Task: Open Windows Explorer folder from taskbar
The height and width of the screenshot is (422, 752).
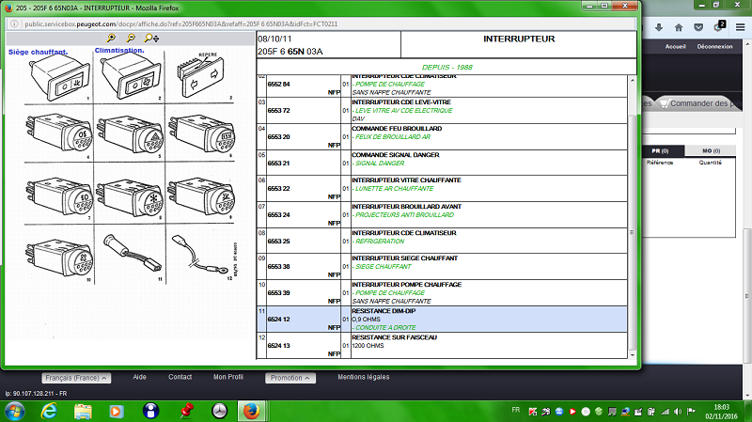Action: pos(83,411)
